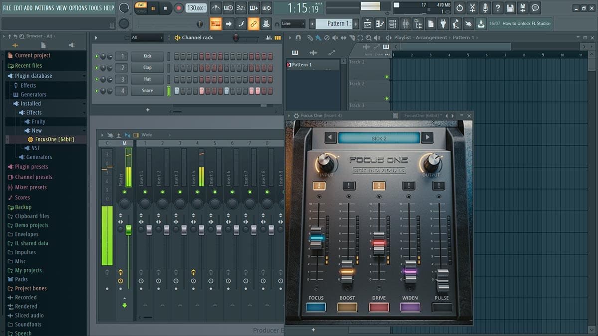Switch to PAT pattern mode
Screen dimensions: 598x336
pos(141,4)
